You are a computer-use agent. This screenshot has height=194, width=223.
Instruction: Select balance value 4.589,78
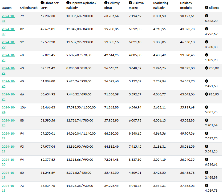[211, 191]
